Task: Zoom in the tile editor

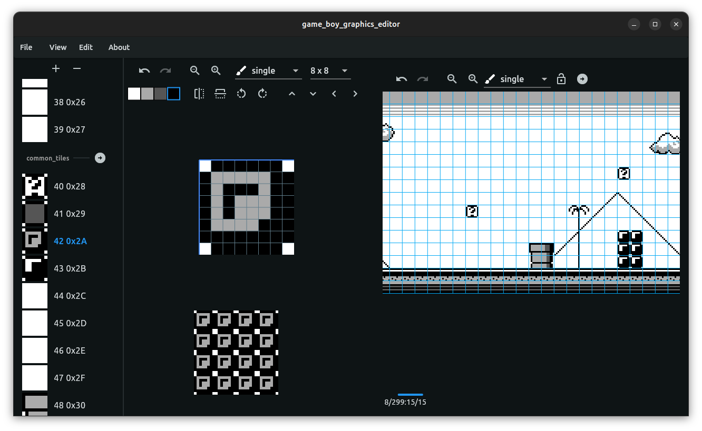Action: point(216,71)
